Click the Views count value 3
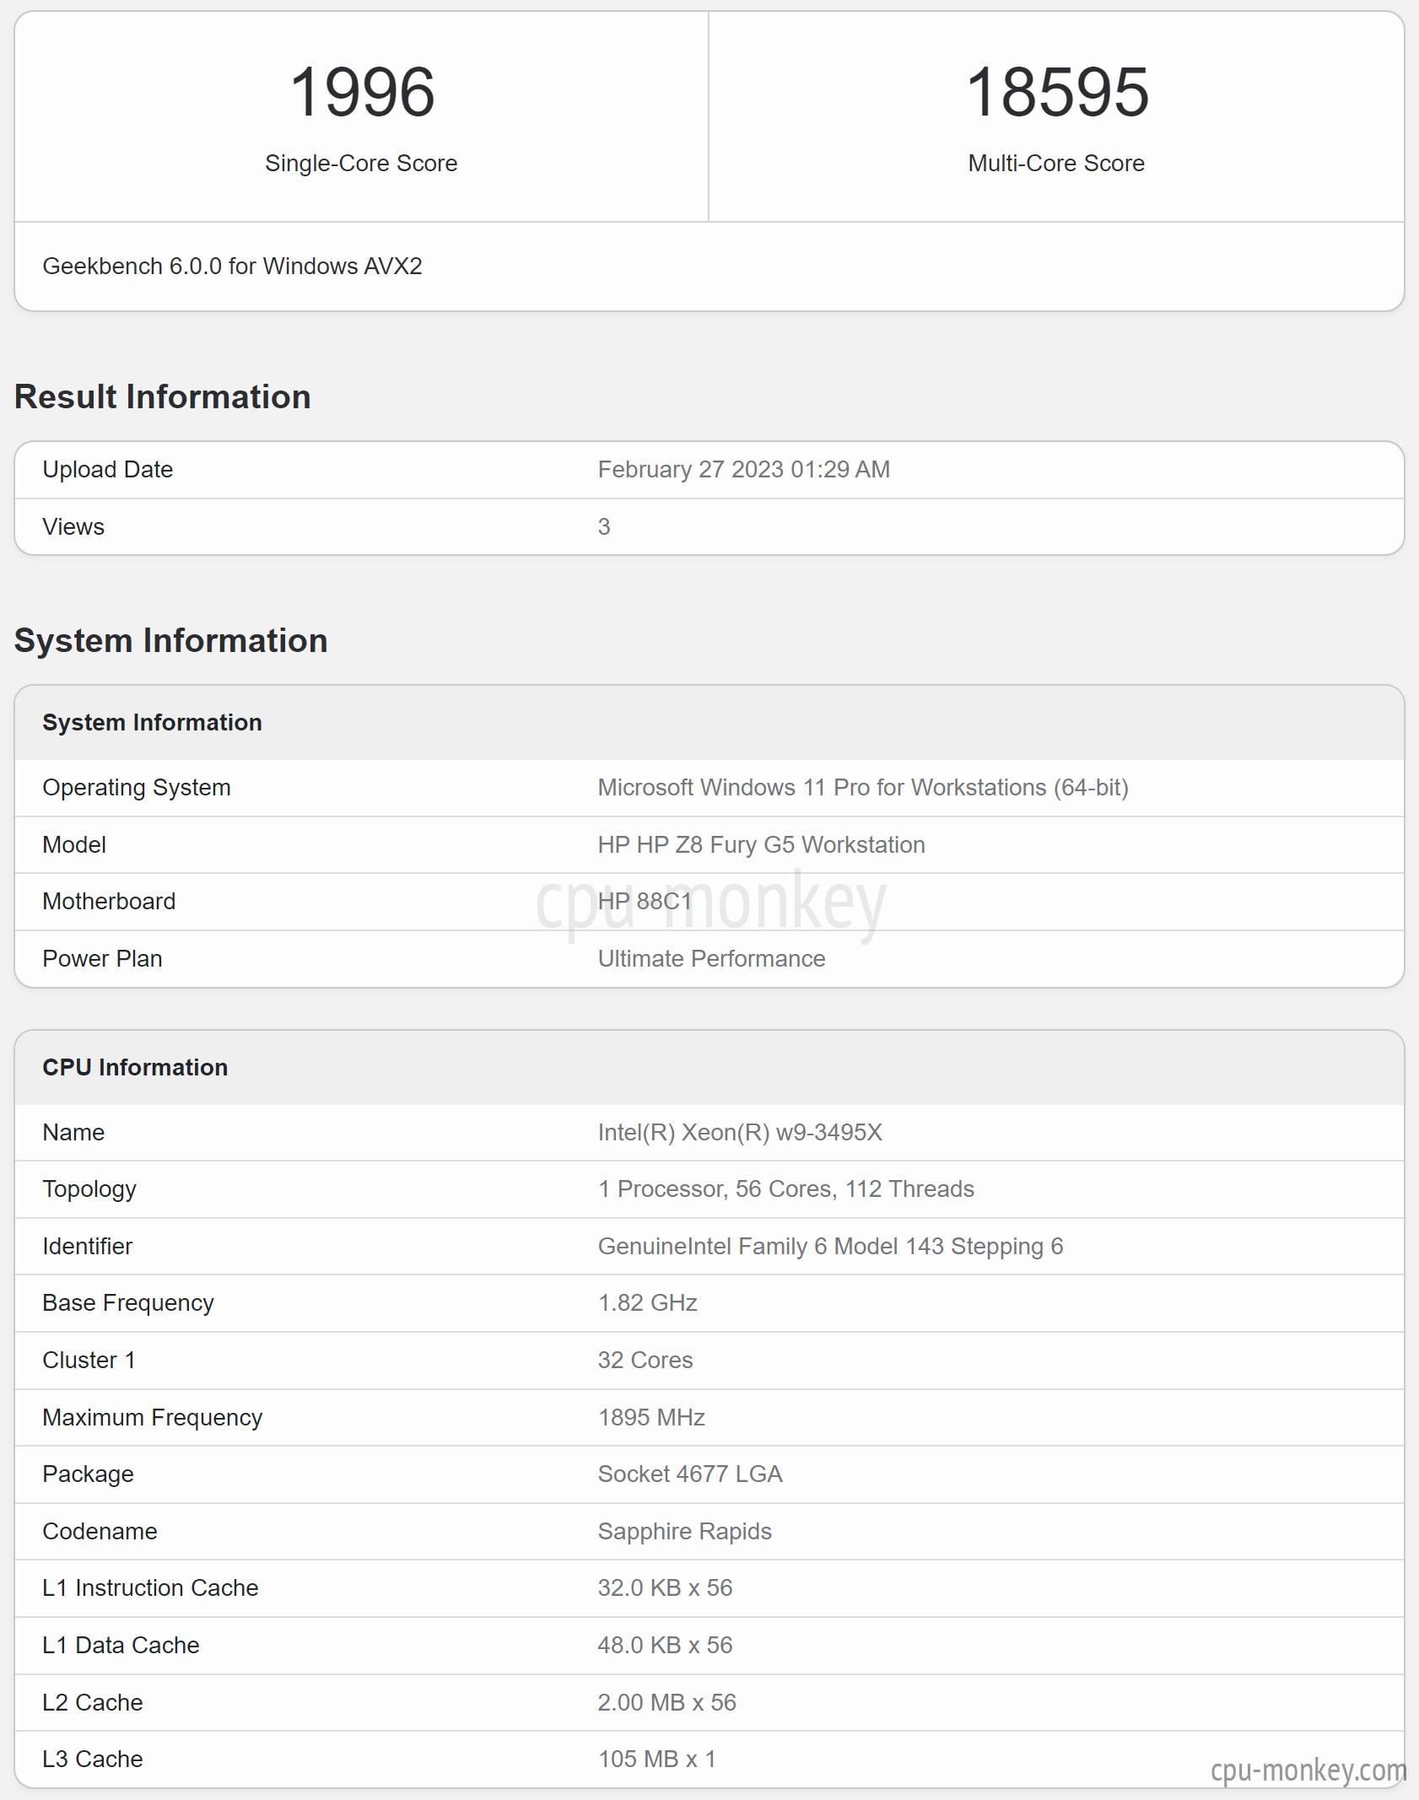1419x1800 pixels. coord(604,526)
